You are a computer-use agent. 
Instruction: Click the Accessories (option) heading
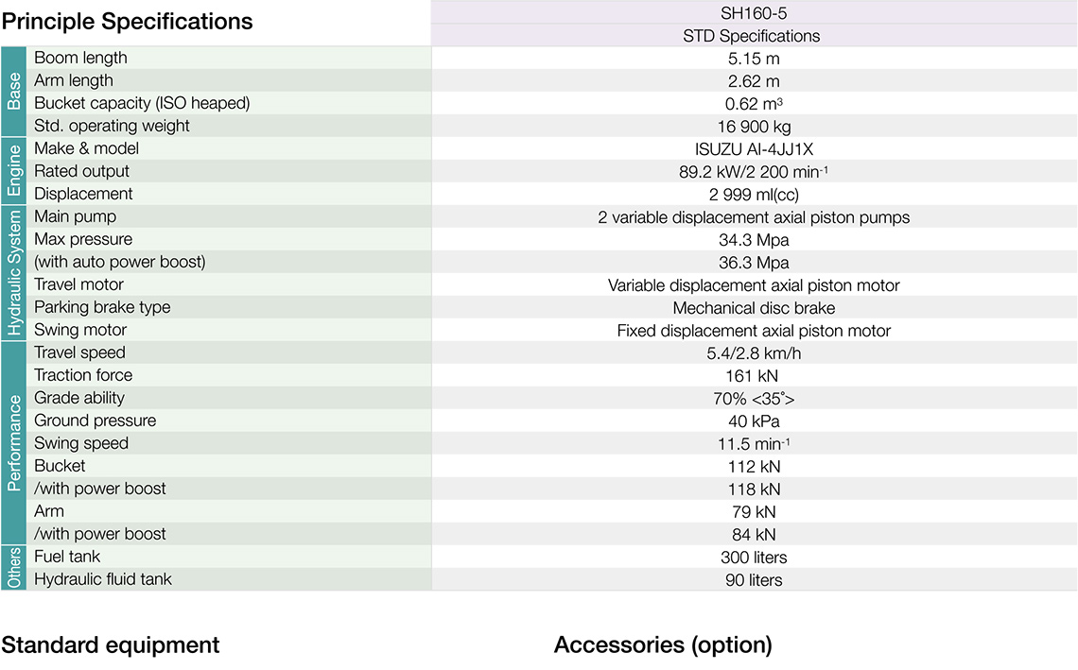663,644
